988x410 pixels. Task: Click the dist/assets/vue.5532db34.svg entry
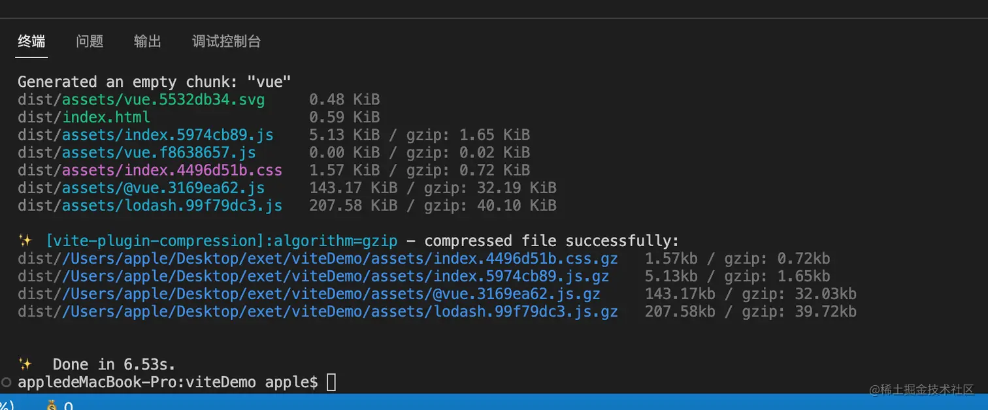point(141,100)
